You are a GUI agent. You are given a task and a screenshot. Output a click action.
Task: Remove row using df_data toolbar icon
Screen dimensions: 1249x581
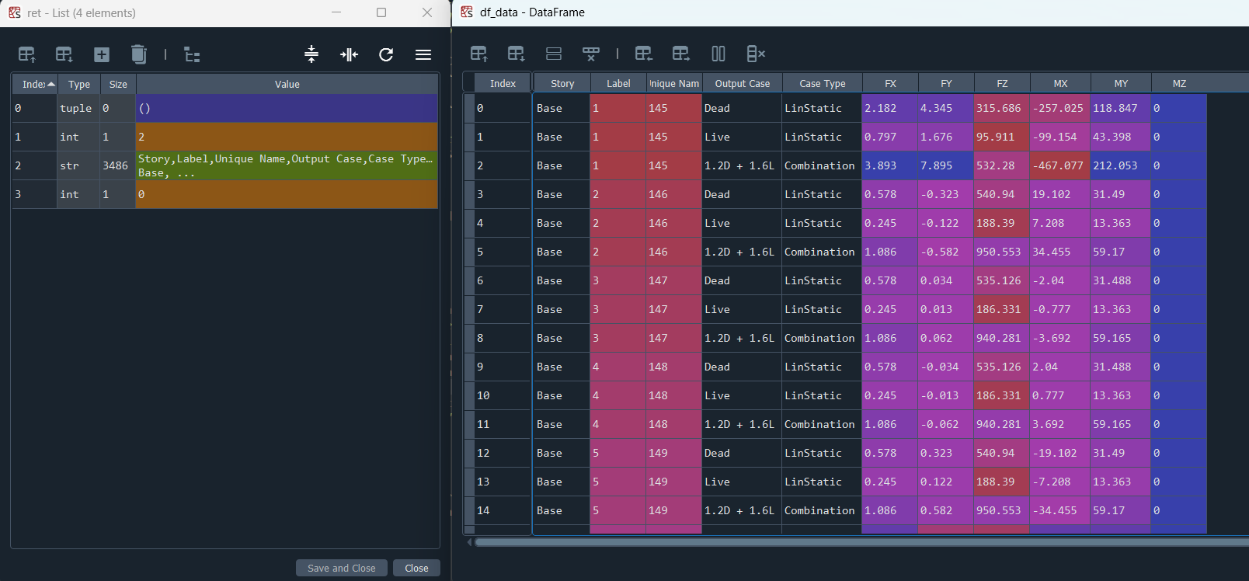pyautogui.click(x=591, y=54)
